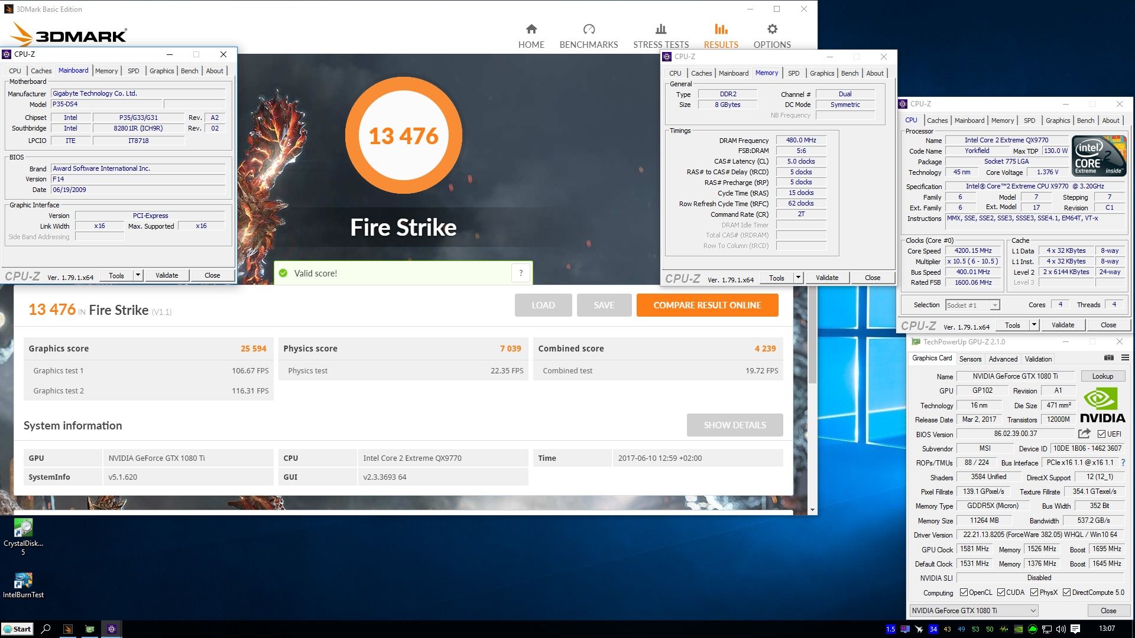Screen dimensions: 1135x638
Task: Click the Bus Interface question mark
Action: (x=1123, y=463)
